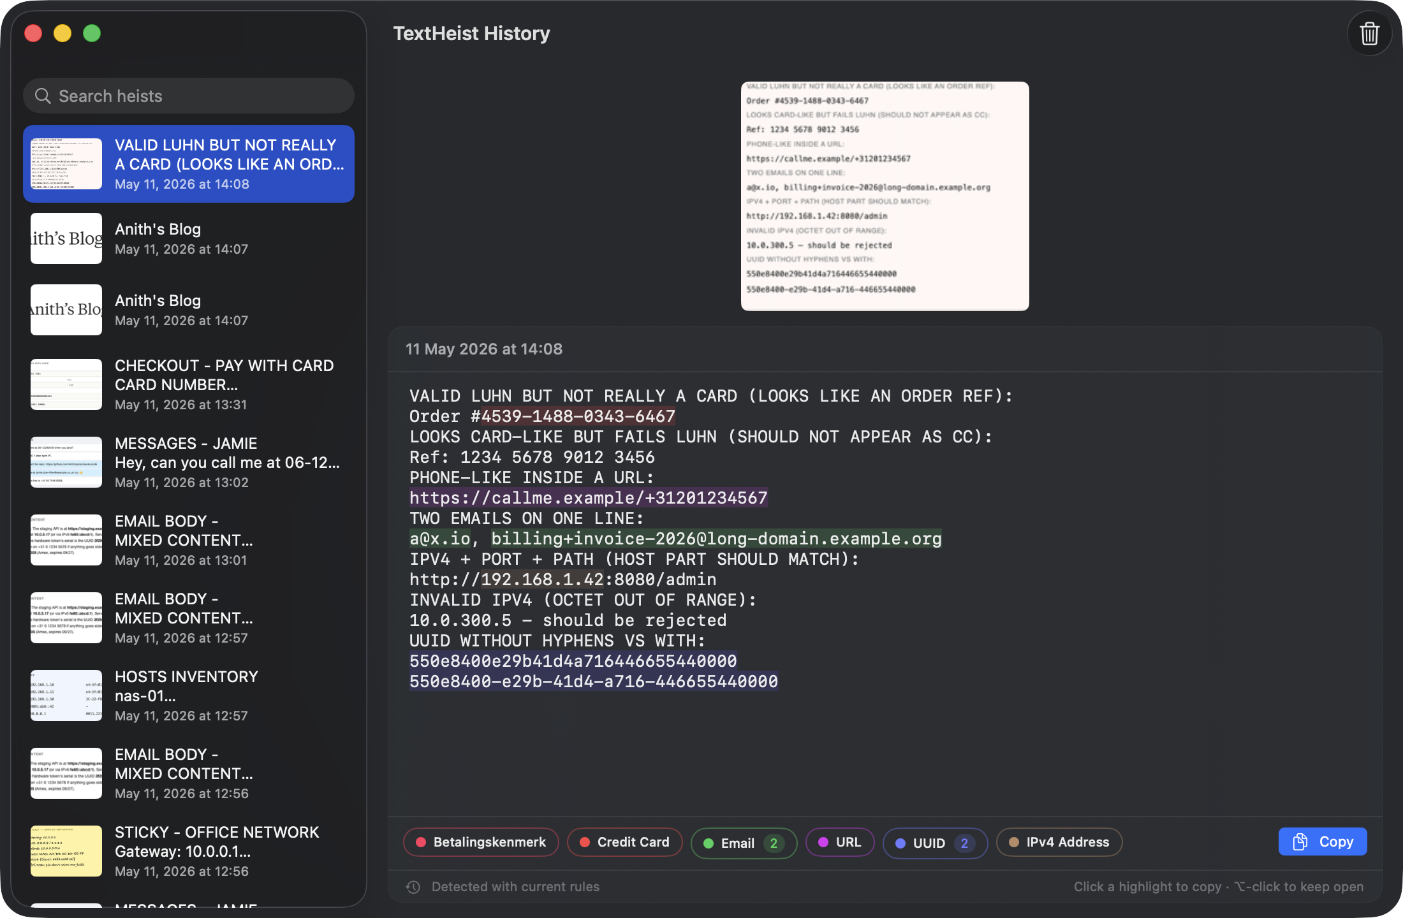Click the Search heists field

[x=189, y=96]
